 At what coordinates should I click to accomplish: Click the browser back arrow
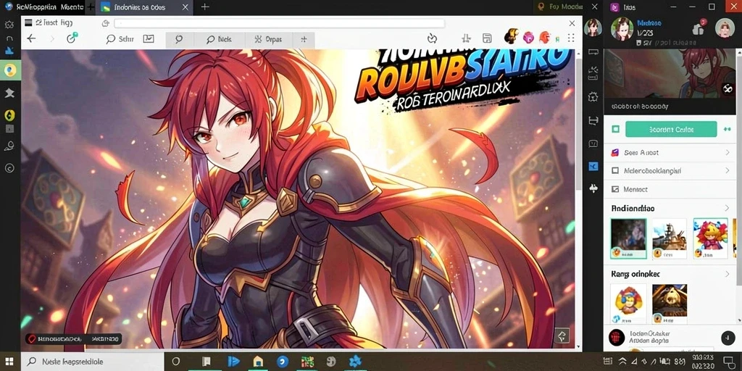31,39
